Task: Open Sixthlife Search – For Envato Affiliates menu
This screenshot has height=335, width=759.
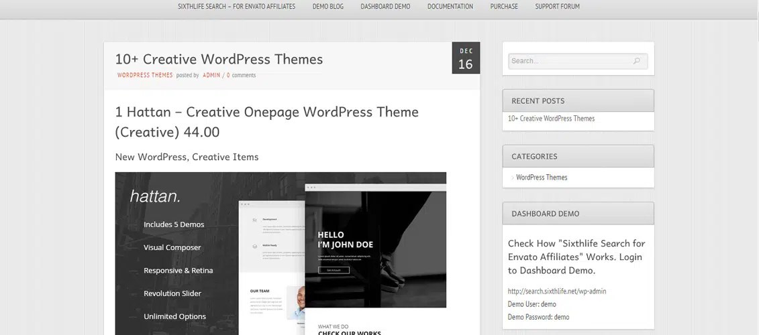Action: tap(236, 6)
